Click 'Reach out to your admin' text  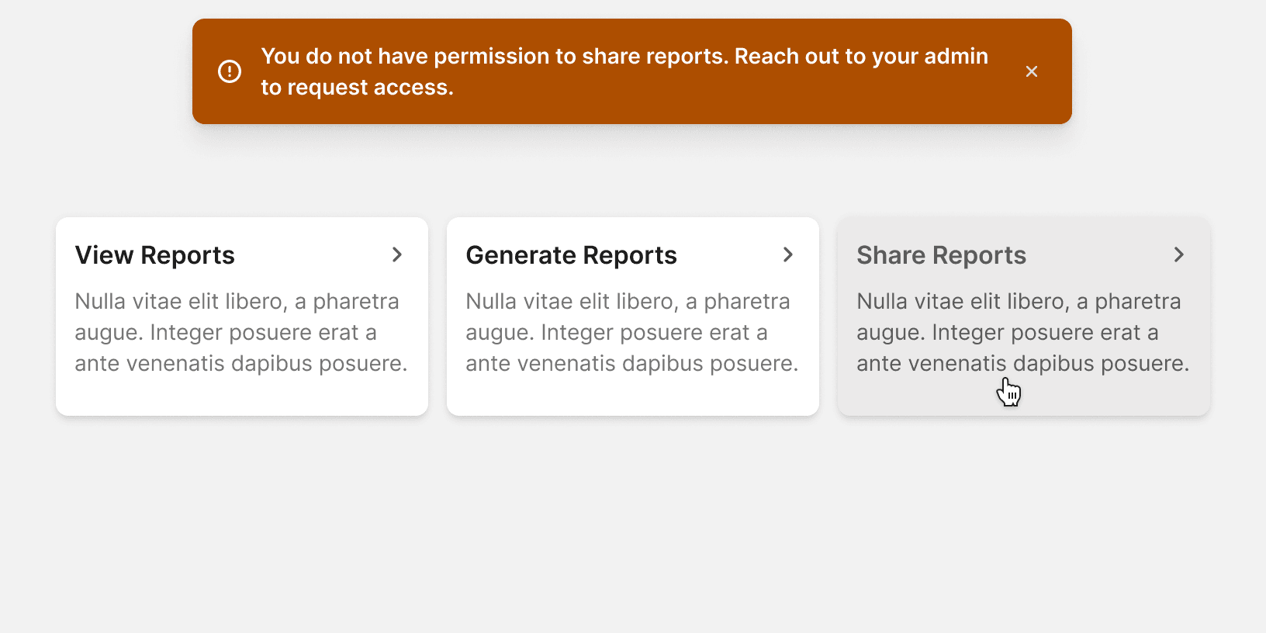[861, 57]
